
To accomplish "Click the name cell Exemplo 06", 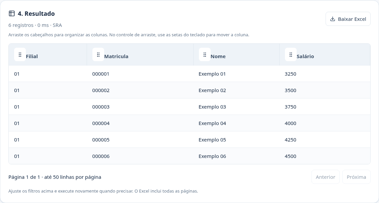I will [x=212, y=156].
